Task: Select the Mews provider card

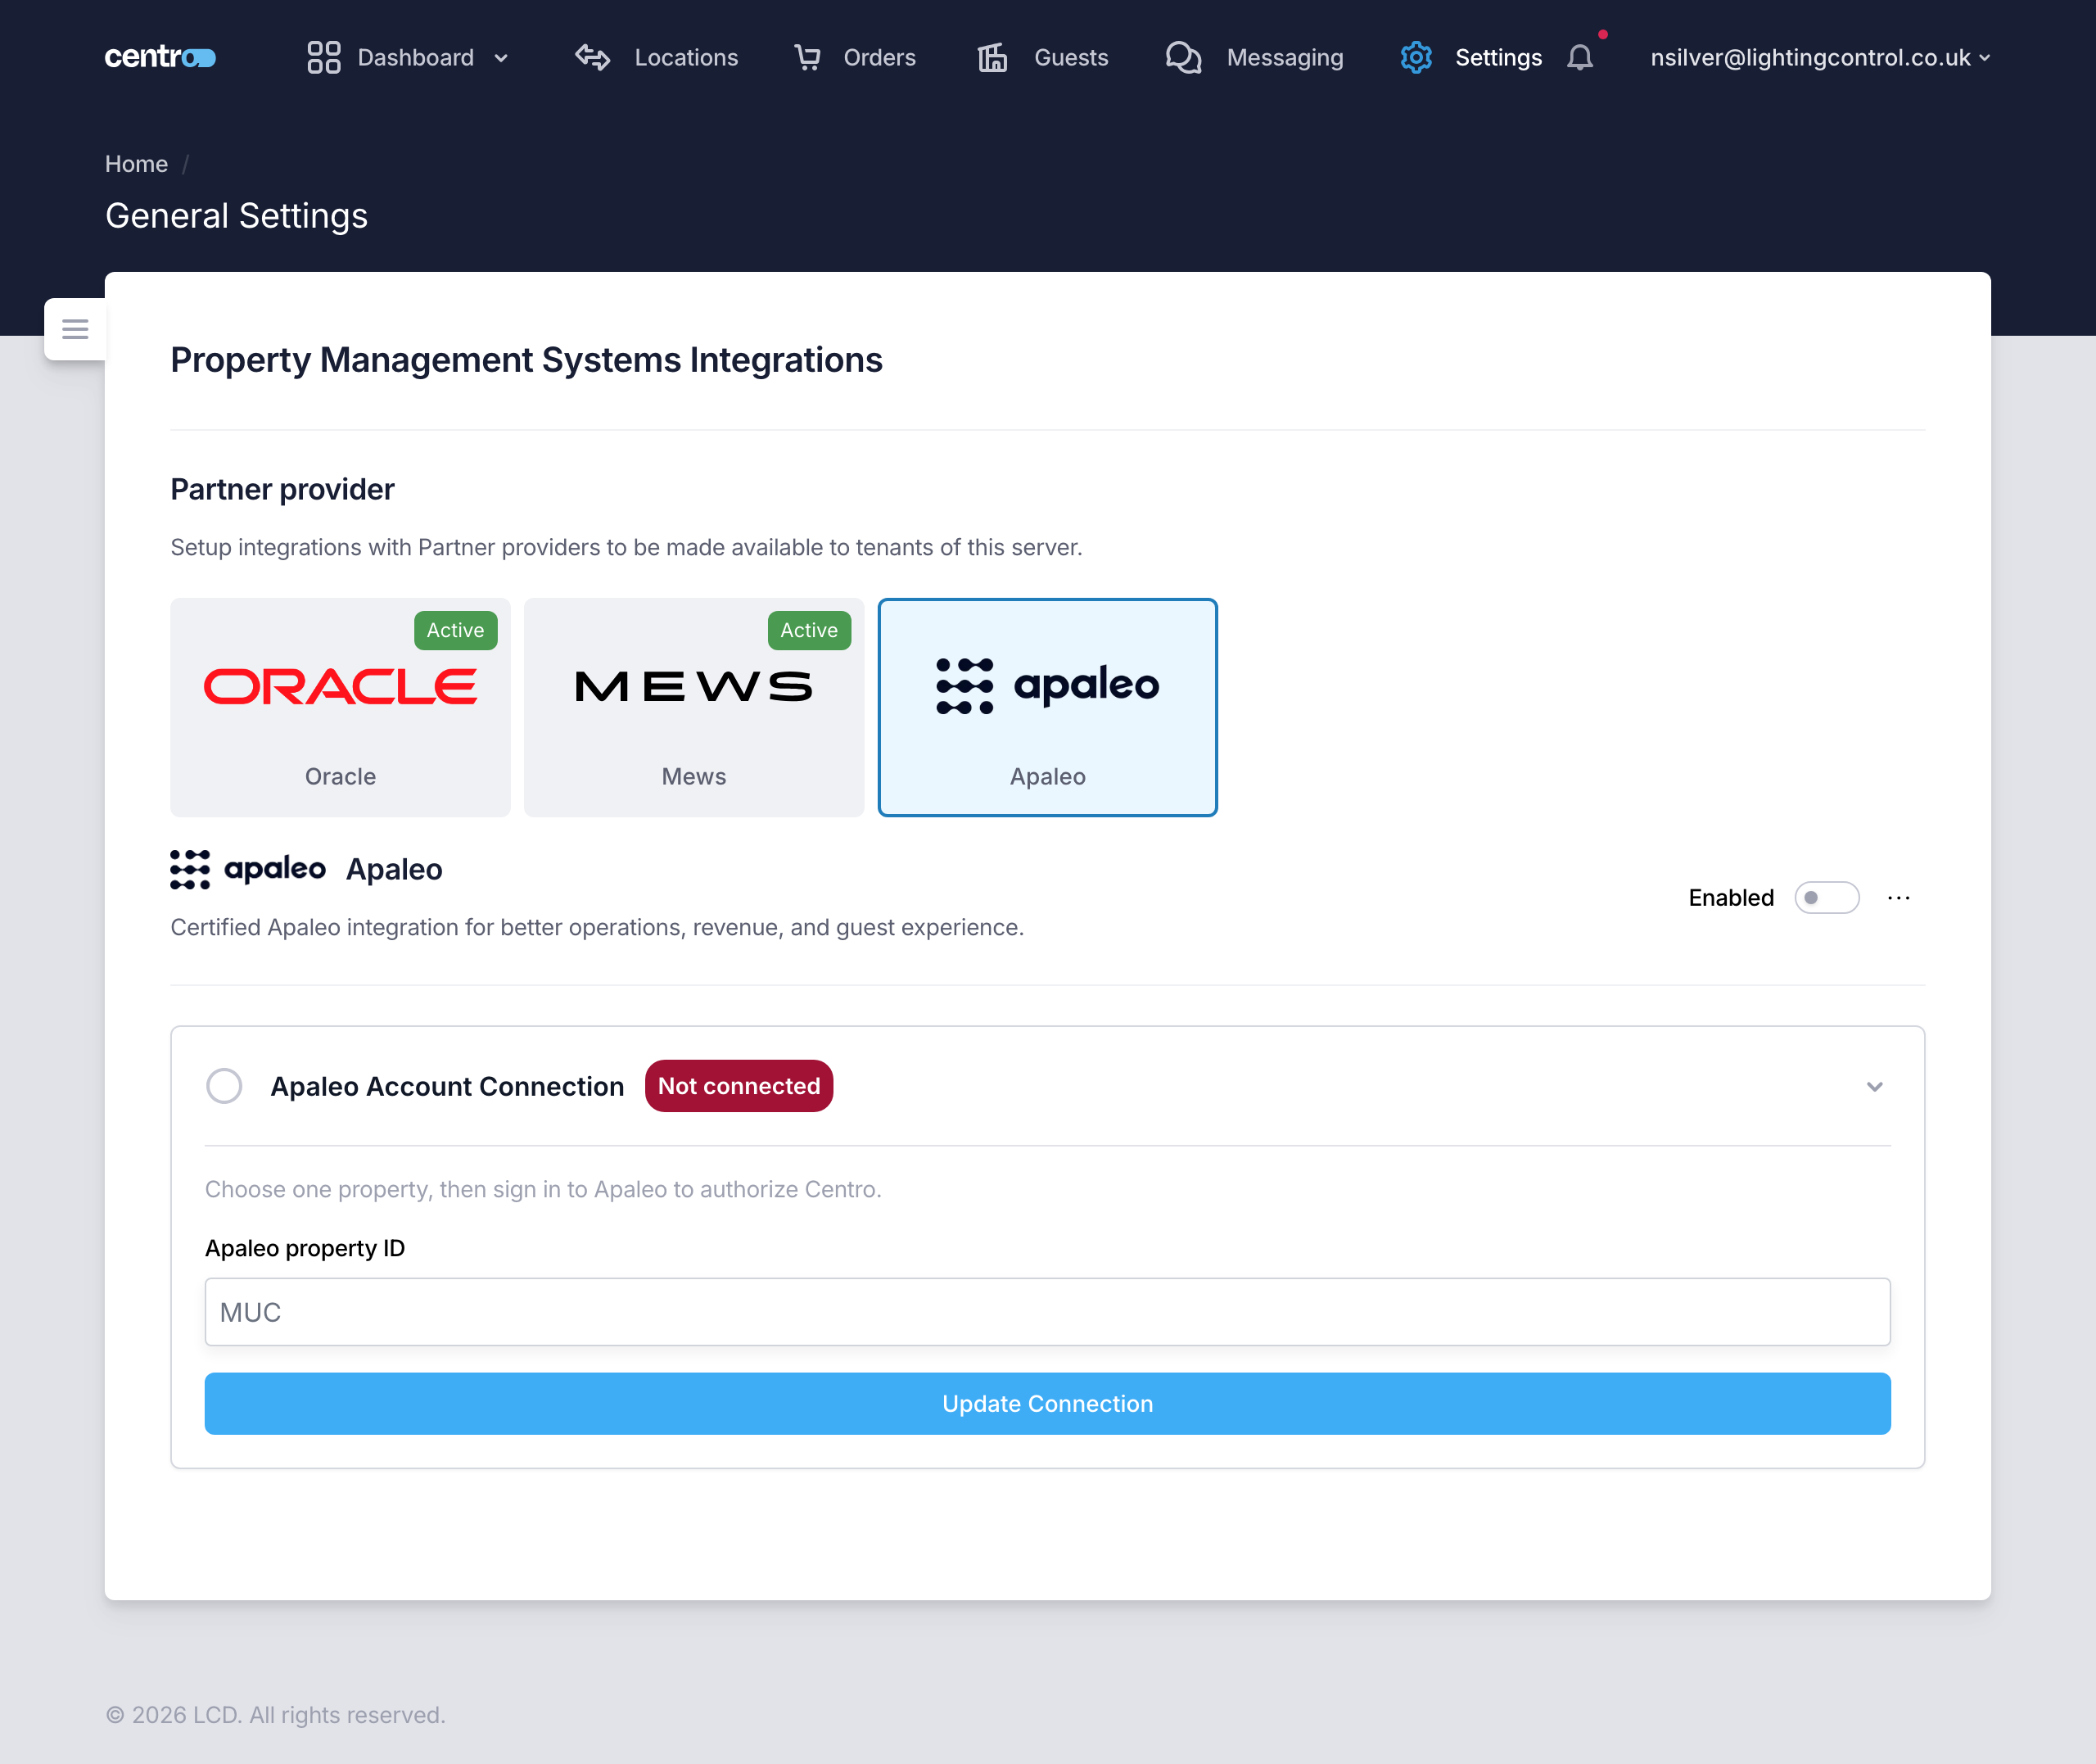Action: coord(693,707)
